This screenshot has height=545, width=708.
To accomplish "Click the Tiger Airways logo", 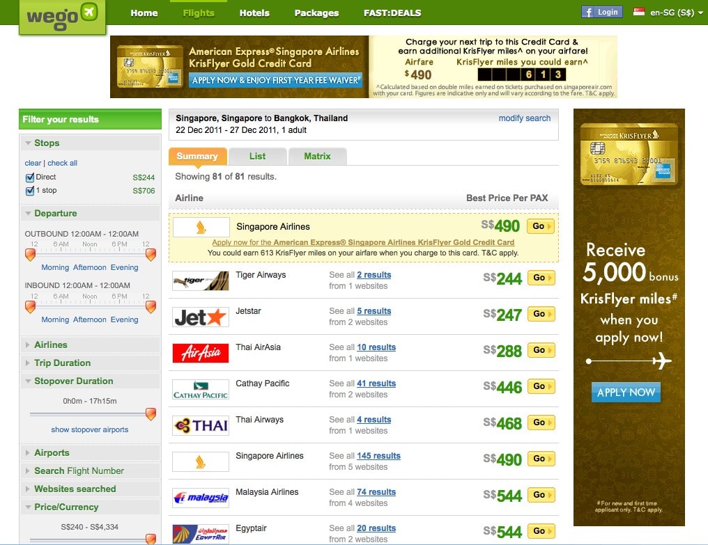I will pos(201,281).
